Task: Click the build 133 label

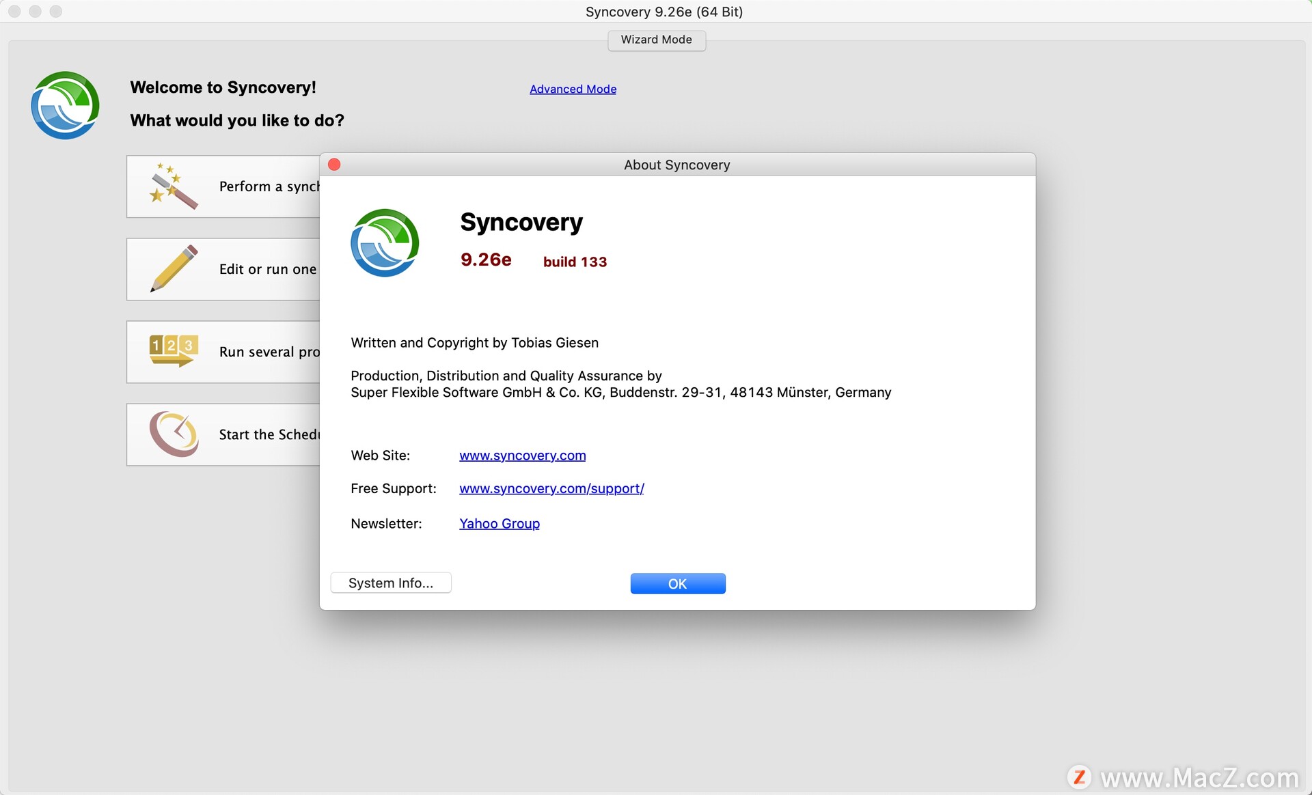Action: click(575, 262)
